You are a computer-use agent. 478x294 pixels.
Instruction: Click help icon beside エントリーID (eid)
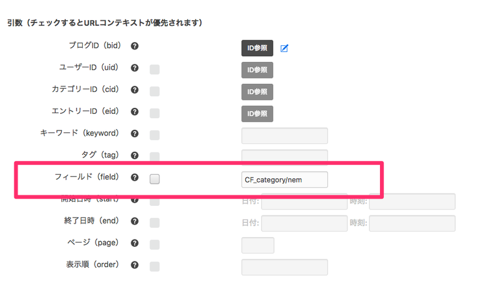(135, 112)
